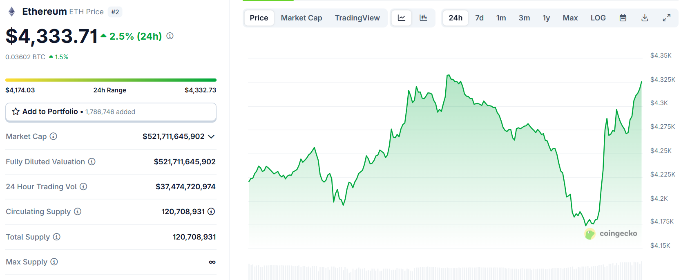Switch to line chart view icon
Screen dimensions: 681x280
pos(402,18)
